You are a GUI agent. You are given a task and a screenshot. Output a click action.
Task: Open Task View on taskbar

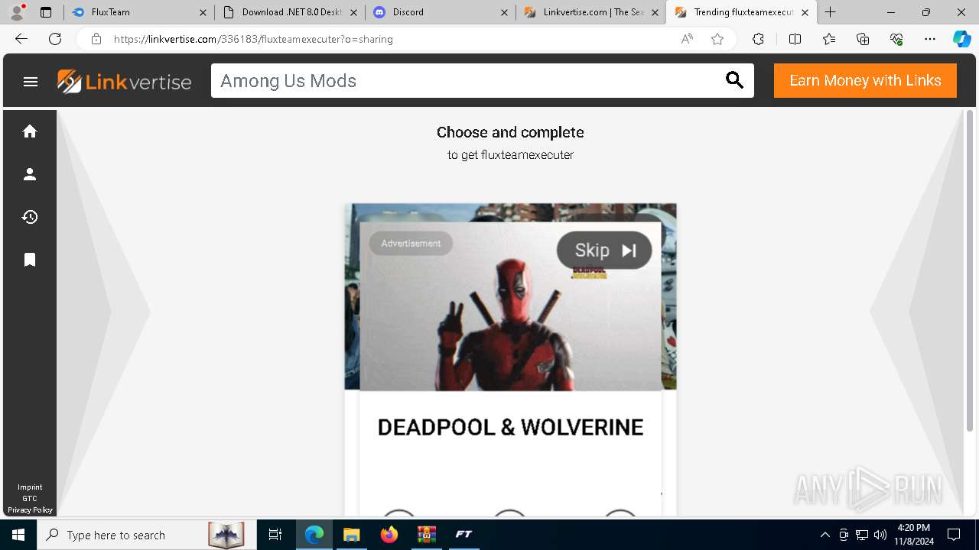click(275, 535)
